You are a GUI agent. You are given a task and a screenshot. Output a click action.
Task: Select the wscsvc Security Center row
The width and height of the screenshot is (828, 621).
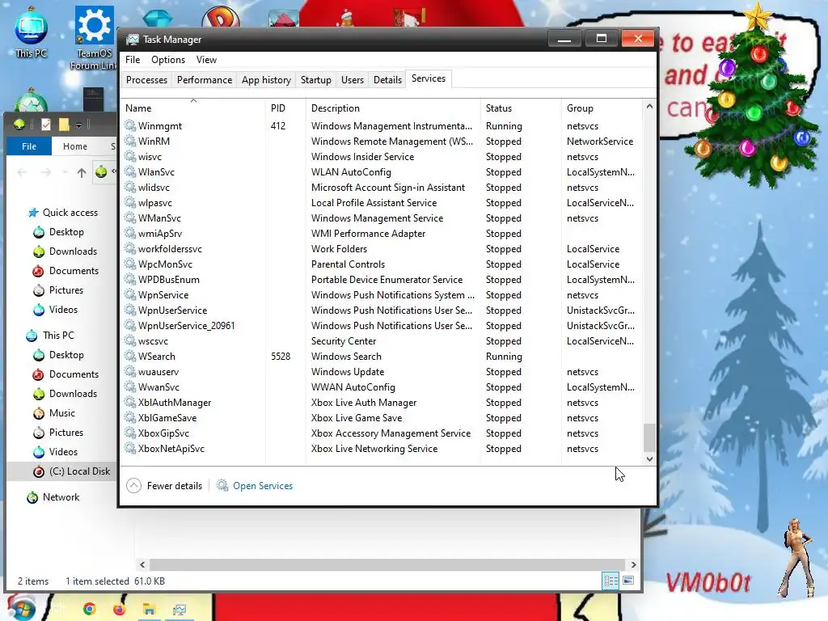382,341
